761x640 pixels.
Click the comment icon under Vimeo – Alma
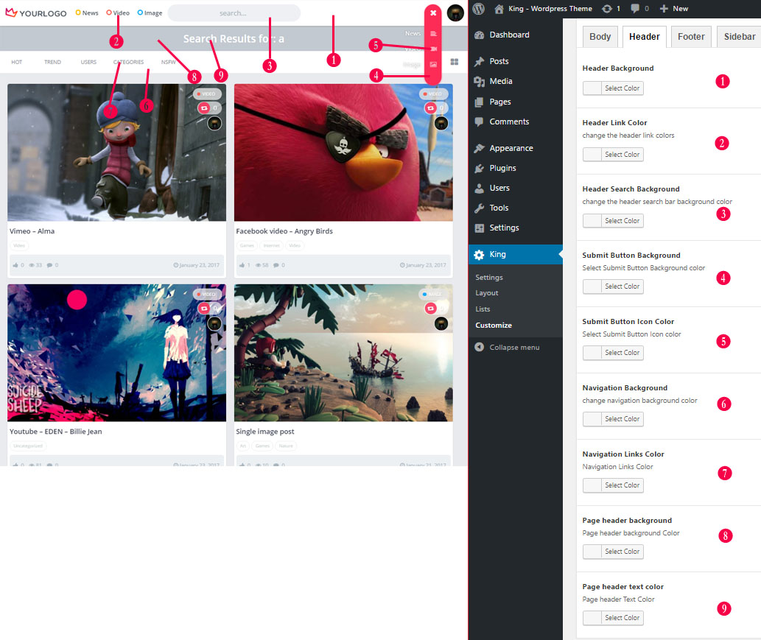pos(49,265)
